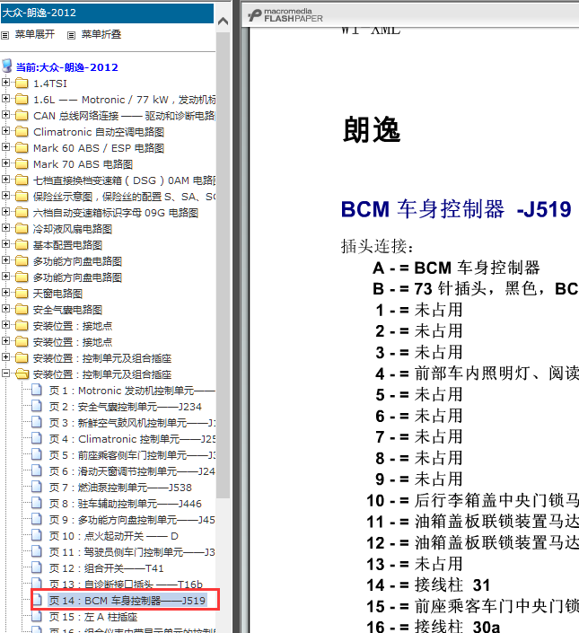Click the tree panel vertical scrollbar thumb

(x=223, y=264)
